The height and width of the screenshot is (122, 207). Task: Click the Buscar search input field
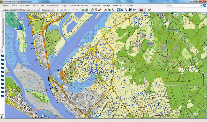(183, 6)
